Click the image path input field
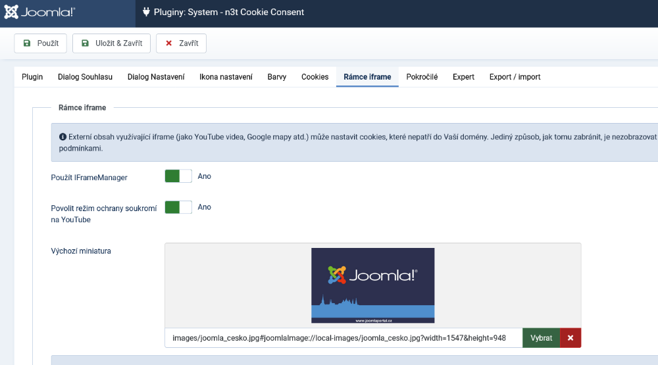658x365 pixels. tap(343, 338)
